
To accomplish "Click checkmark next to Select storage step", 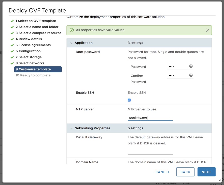I will [12, 57].
